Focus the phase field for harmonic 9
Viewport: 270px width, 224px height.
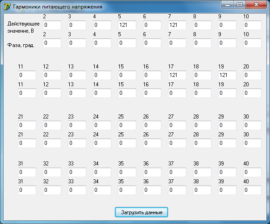(227, 43)
